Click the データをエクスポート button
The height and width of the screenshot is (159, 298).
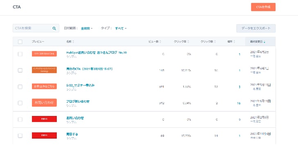click(x=256, y=28)
